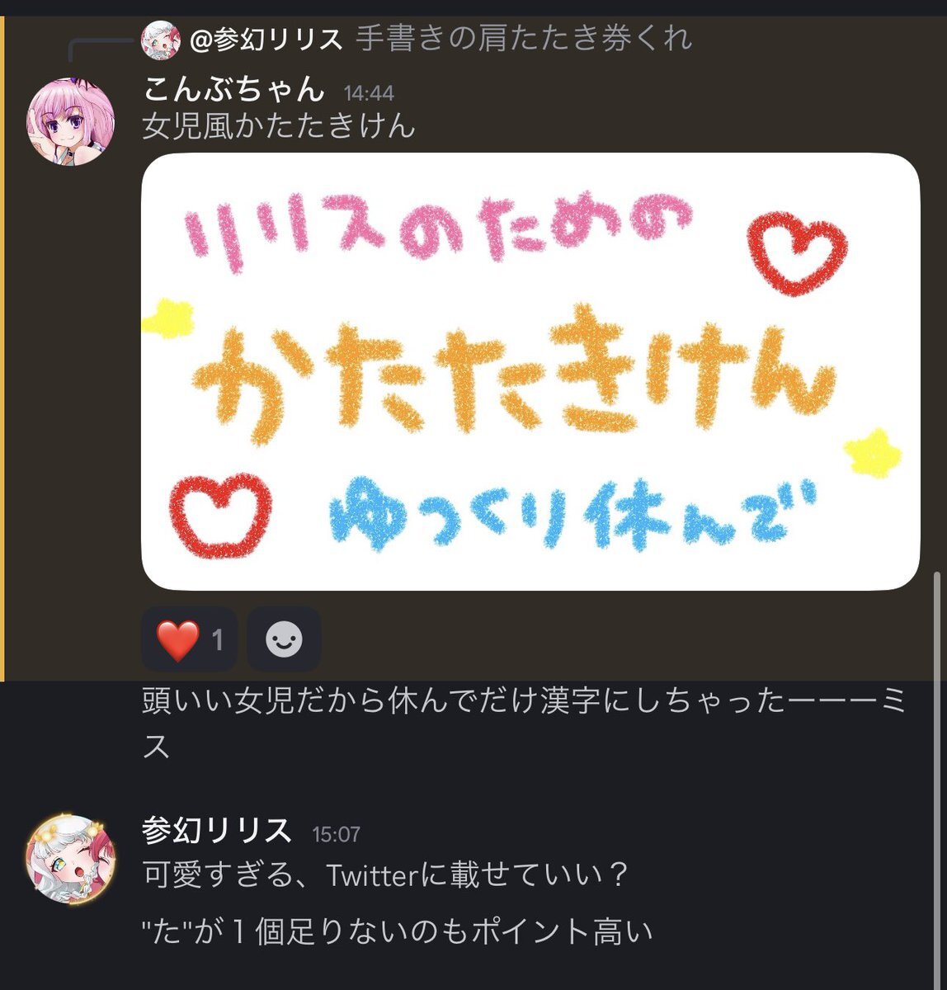Click the こんぶちゃん username

(234, 89)
